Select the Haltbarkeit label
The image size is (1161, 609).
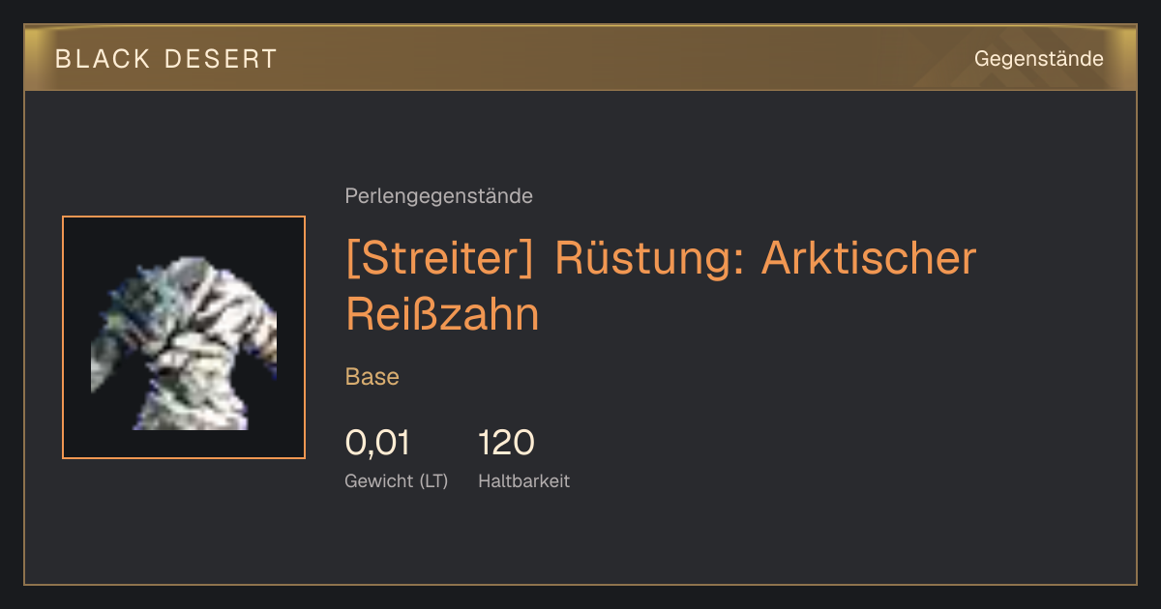[x=523, y=481]
